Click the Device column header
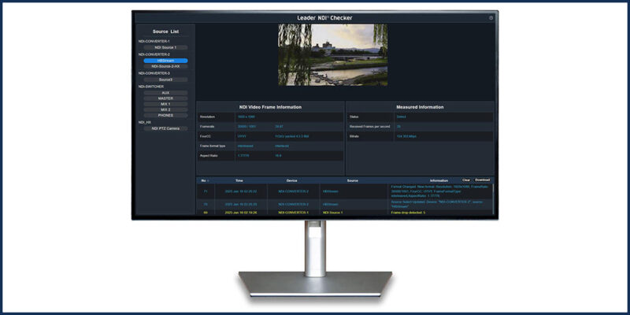630x315 pixels. [x=291, y=181]
